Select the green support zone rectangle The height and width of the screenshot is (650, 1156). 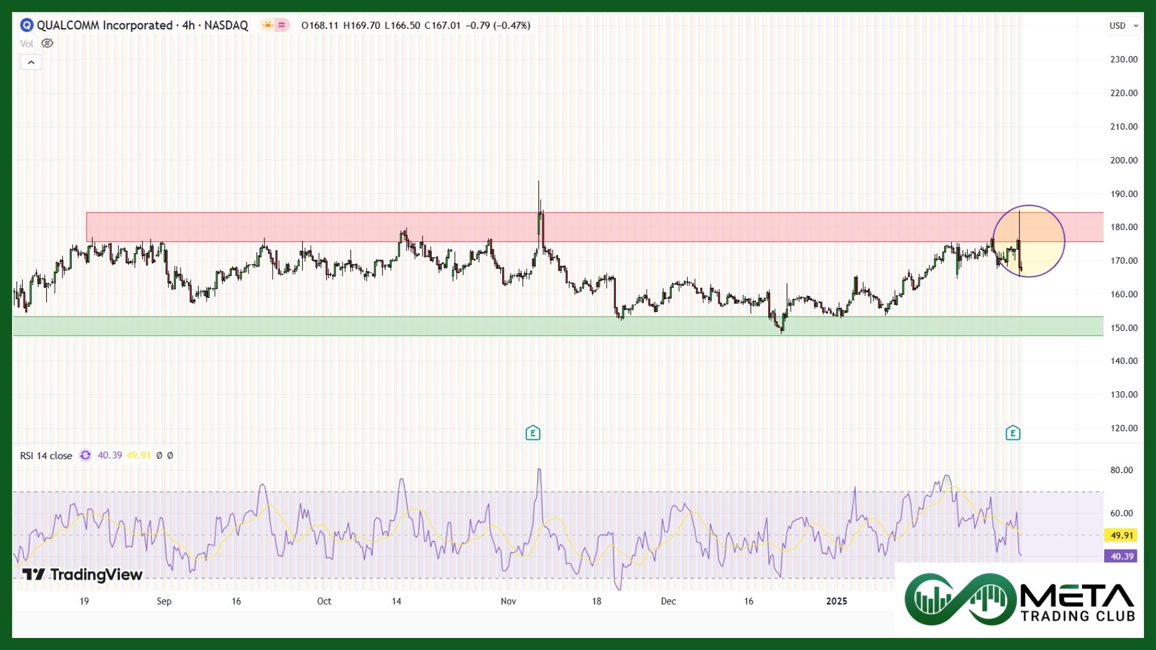click(558, 326)
